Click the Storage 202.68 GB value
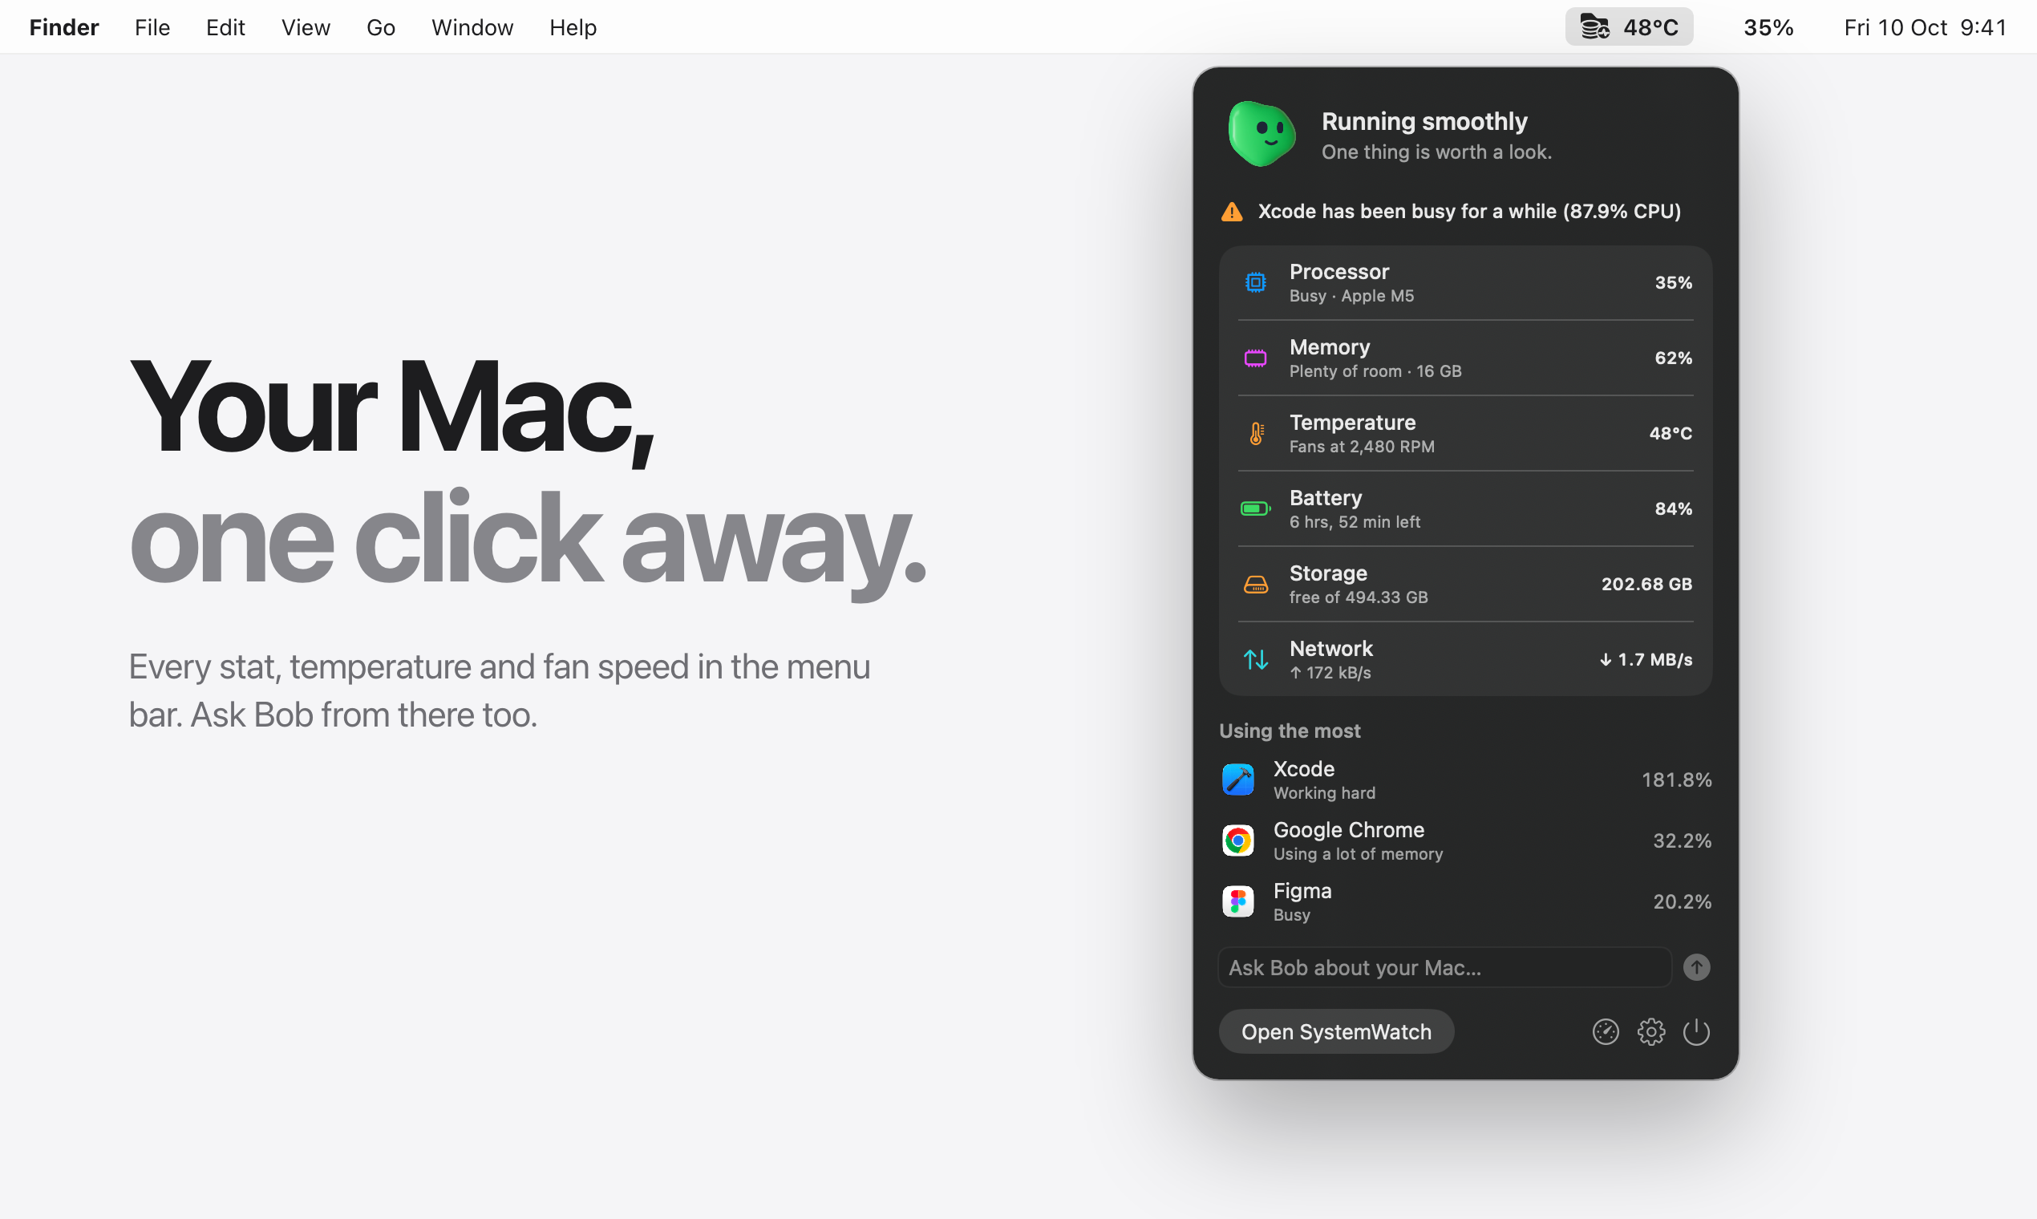 1646,585
